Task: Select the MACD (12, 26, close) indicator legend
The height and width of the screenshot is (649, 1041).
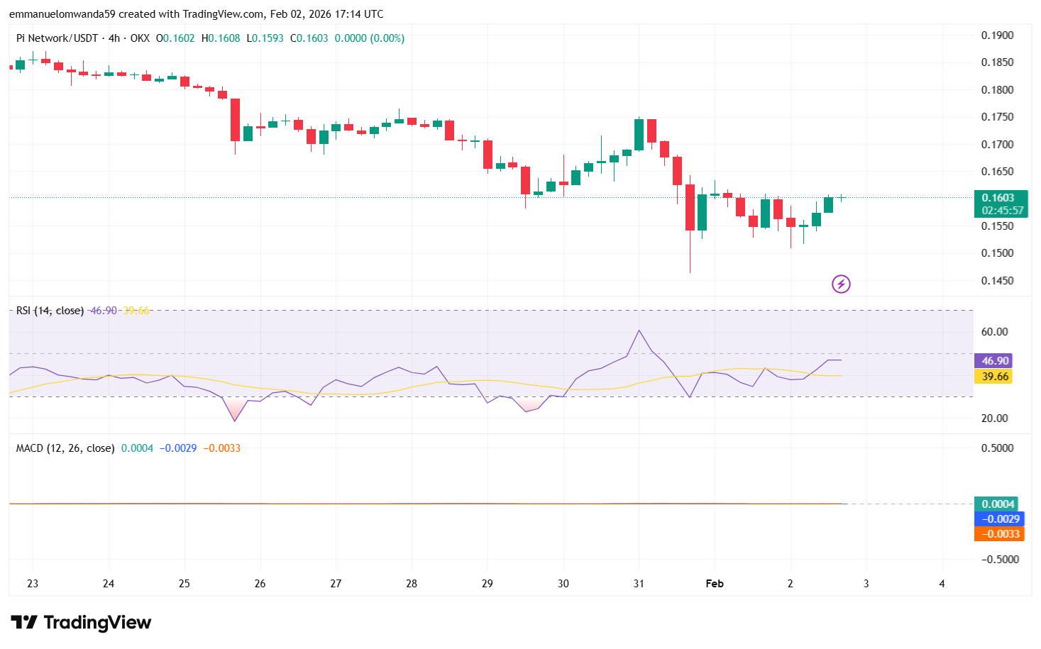Action: pos(64,448)
